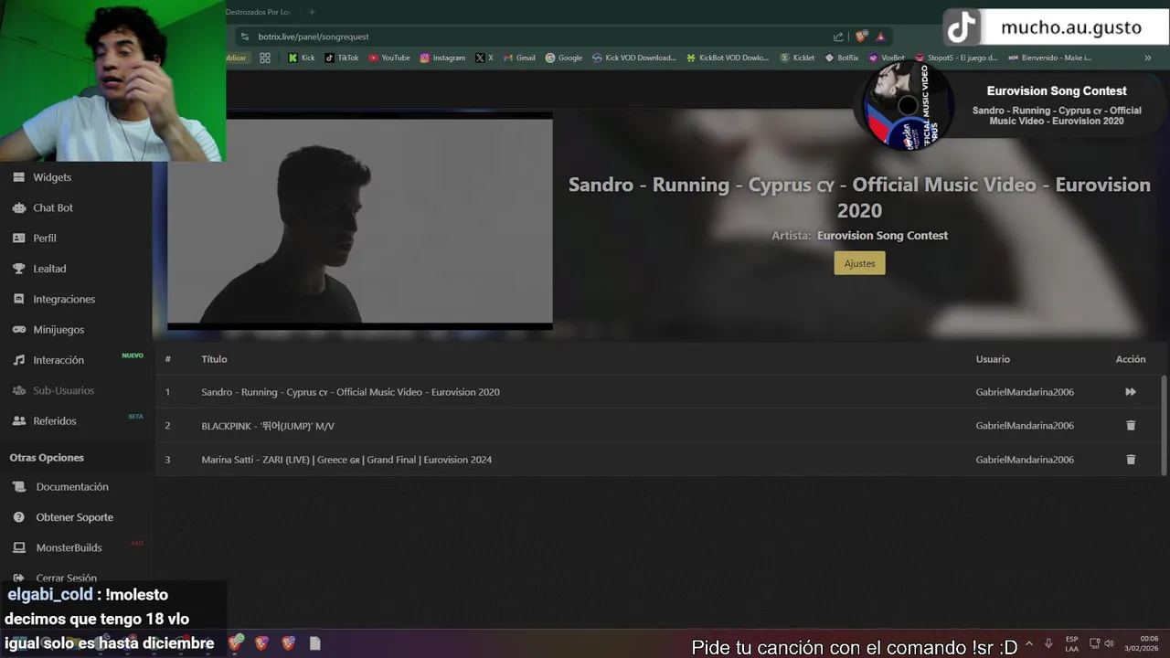The height and width of the screenshot is (658, 1170).
Task: Click the taskbar clock showing 00:06
Action: click(x=1142, y=643)
